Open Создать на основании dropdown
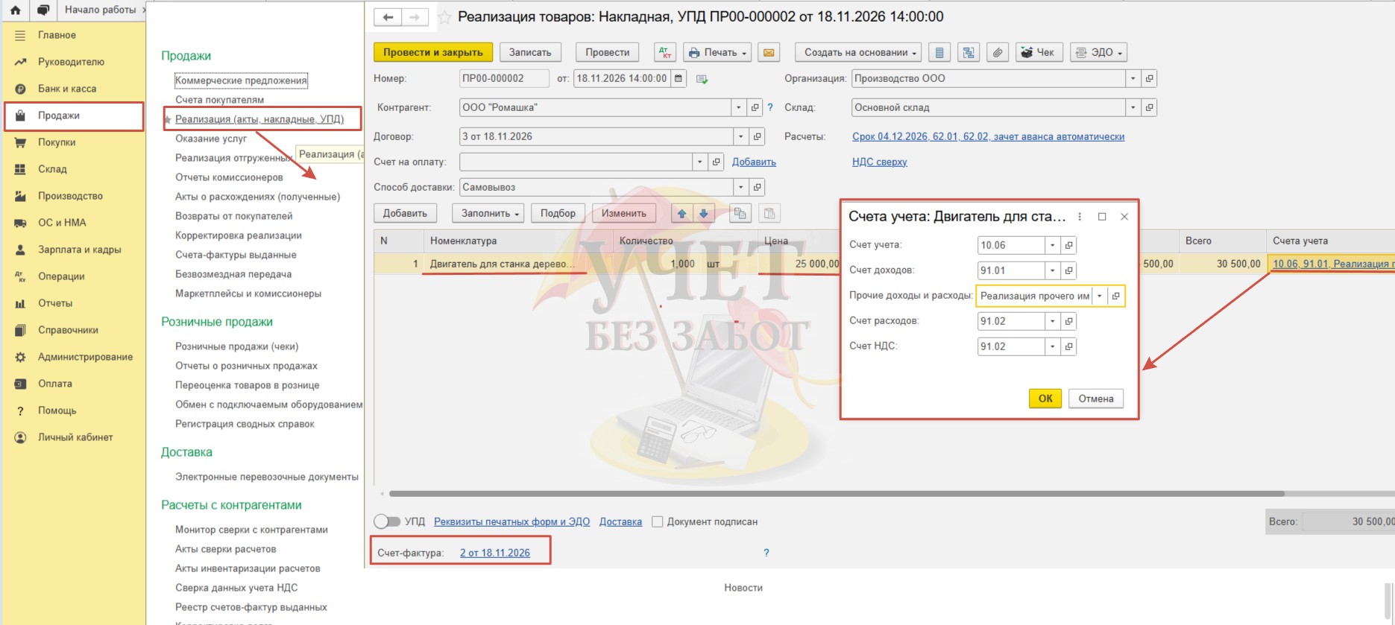Screen dimensions: 1395x625 click(858, 52)
